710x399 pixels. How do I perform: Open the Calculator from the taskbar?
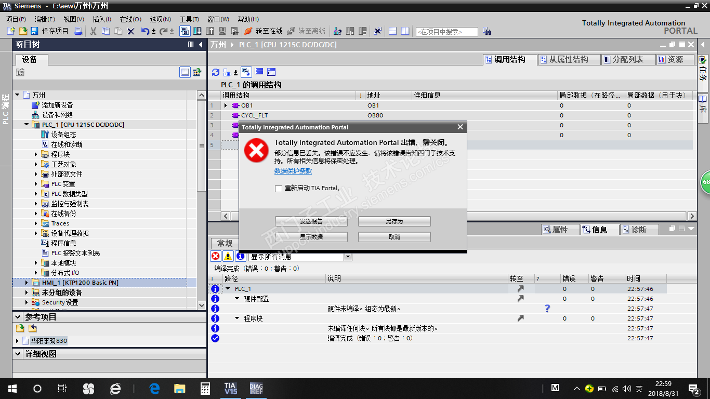[205, 388]
